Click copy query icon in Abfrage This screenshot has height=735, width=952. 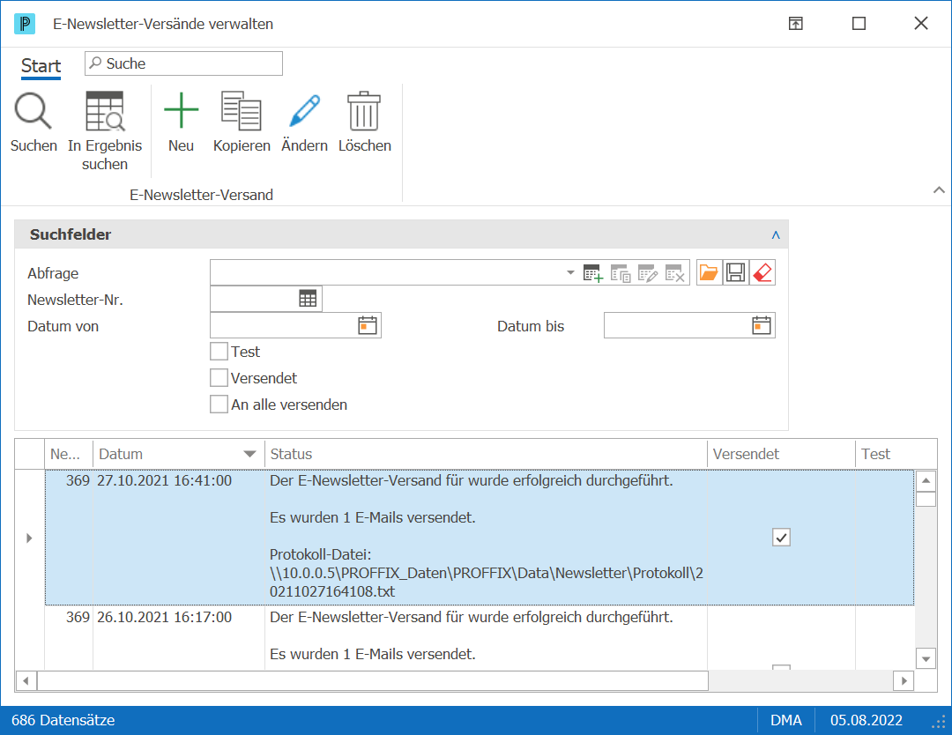(x=620, y=273)
